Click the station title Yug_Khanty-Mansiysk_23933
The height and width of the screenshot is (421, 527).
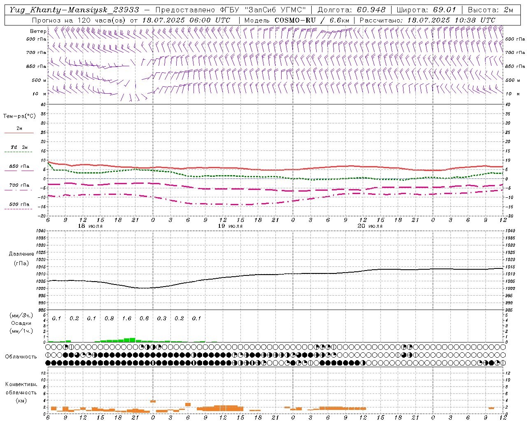[75, 10]
